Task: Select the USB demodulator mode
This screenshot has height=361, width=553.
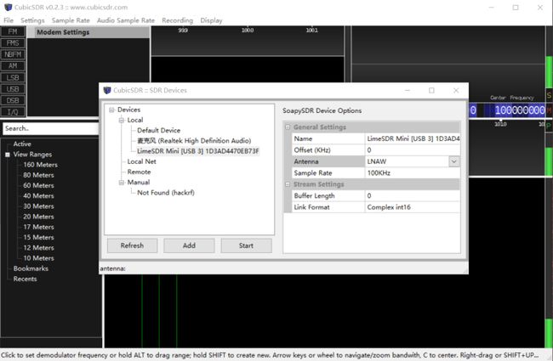Action: point(13,88)
